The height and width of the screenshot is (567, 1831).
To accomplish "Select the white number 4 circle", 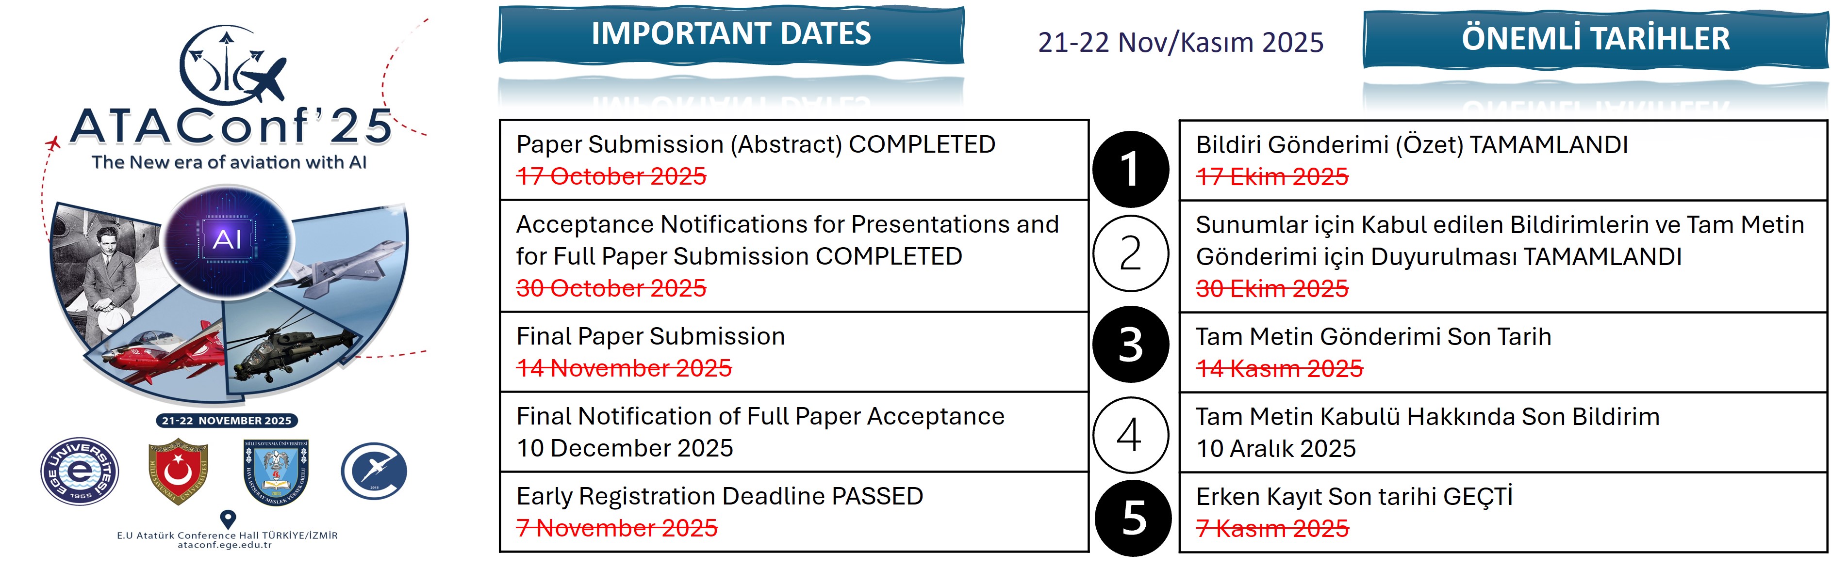I will click(1130, 434).
